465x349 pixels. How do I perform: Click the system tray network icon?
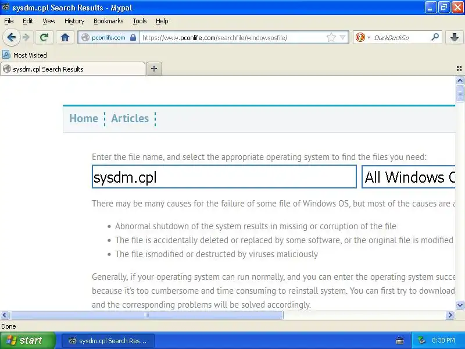click(421, 340)
